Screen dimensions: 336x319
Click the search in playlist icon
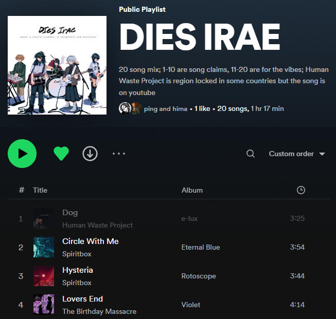click(x=251, y=154)
